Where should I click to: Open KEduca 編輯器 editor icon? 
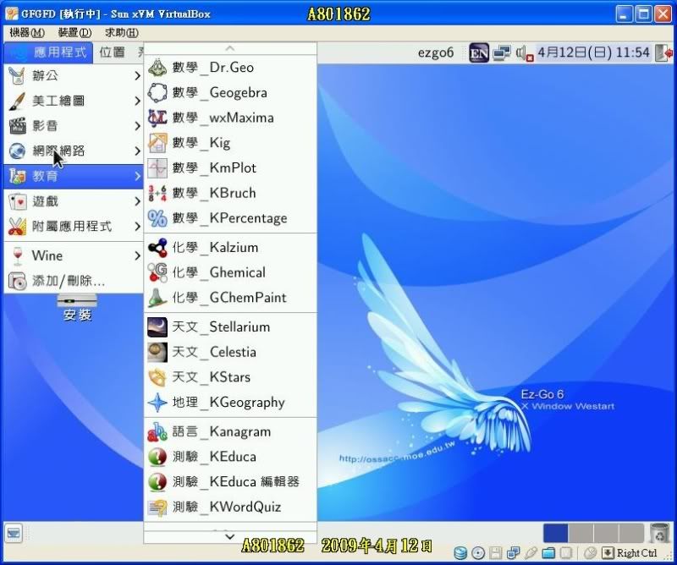157,482
